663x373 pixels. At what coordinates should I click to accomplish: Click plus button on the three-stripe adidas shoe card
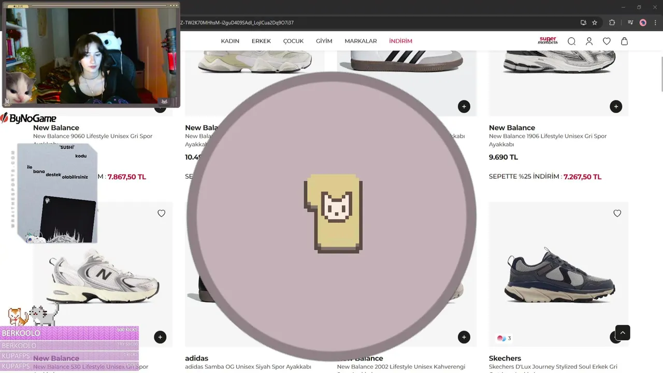[464, 107]
